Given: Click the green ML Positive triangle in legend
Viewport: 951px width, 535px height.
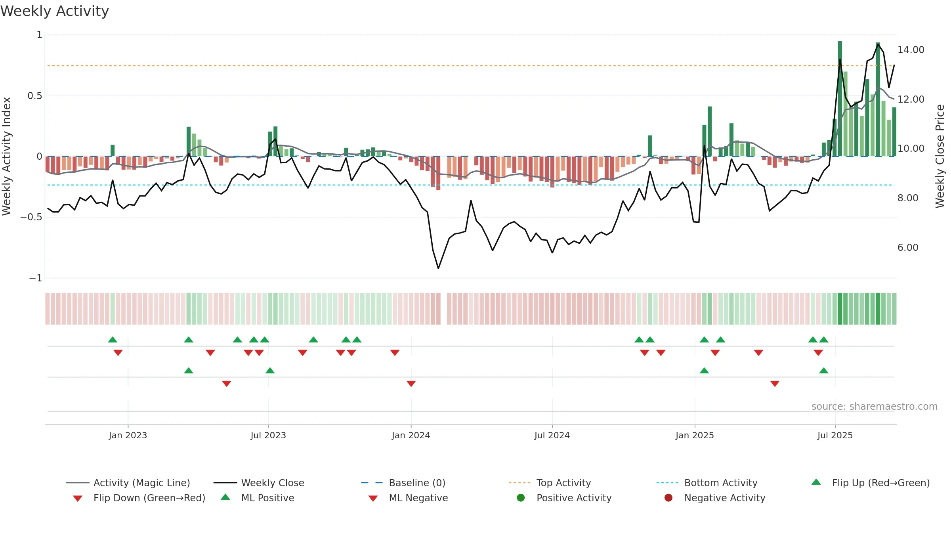Looking at the screenshot, I should coord(225,497).
